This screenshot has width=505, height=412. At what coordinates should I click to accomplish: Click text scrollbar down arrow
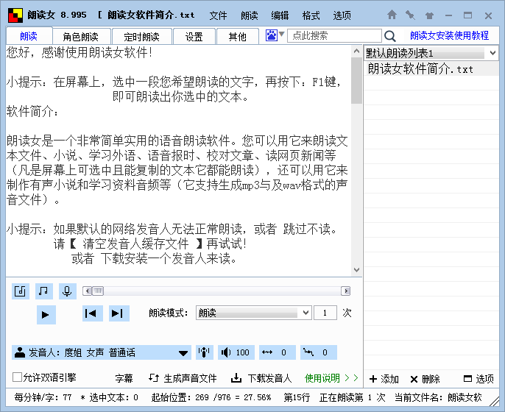tap(356, 270)
